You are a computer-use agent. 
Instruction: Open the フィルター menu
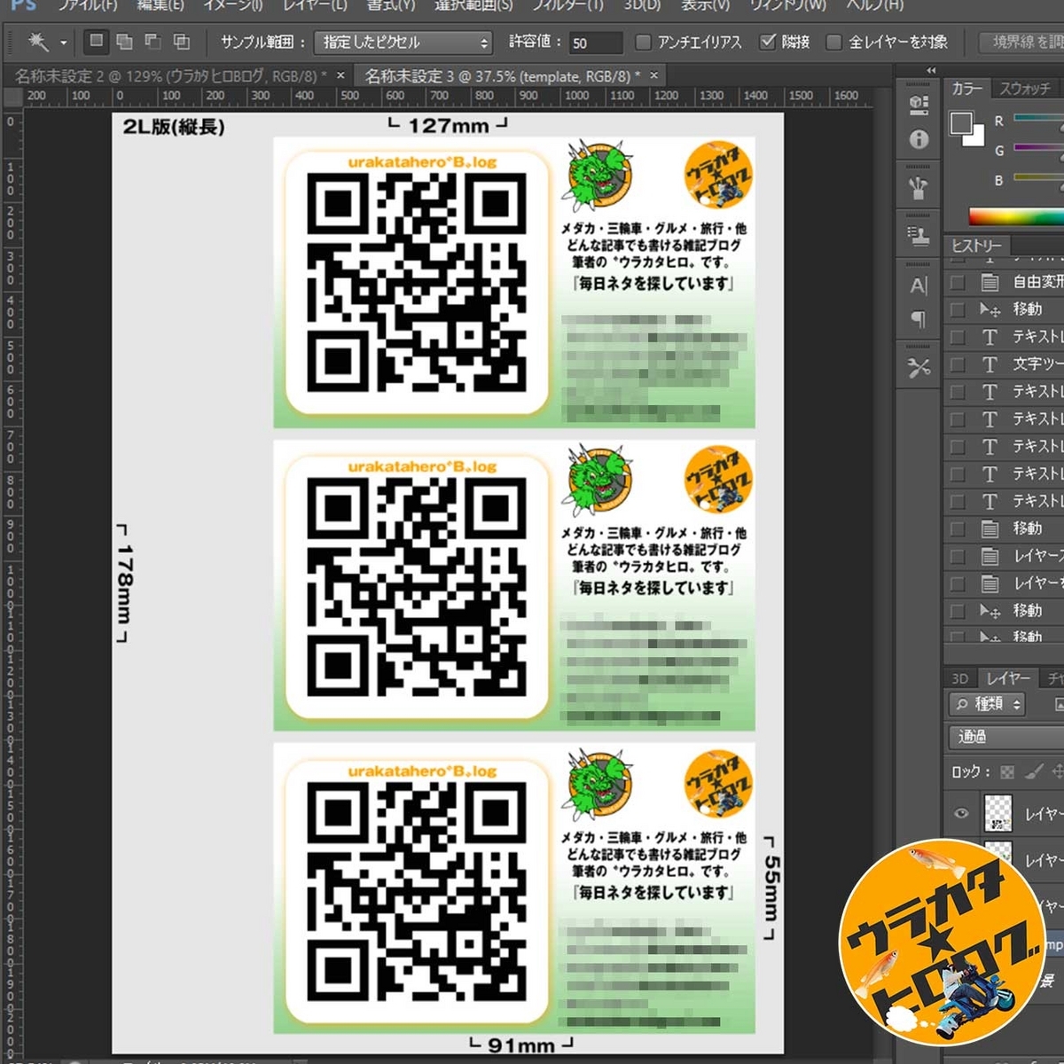567,5
